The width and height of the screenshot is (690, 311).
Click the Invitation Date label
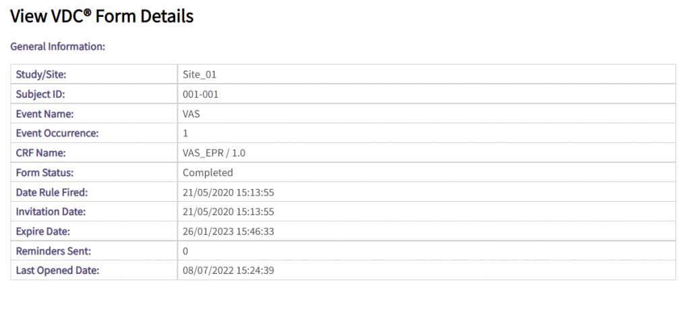51,212
